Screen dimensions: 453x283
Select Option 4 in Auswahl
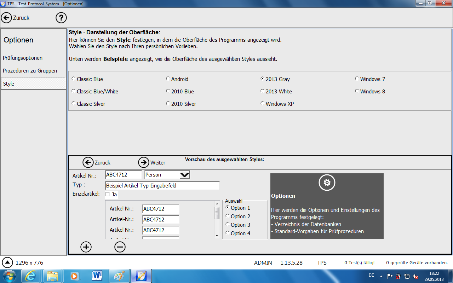coord(238,233)
